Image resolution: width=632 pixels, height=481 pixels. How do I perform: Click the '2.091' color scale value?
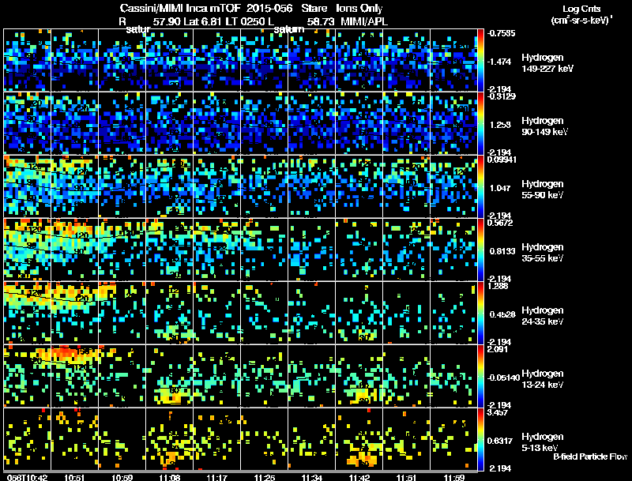(498, 349)
